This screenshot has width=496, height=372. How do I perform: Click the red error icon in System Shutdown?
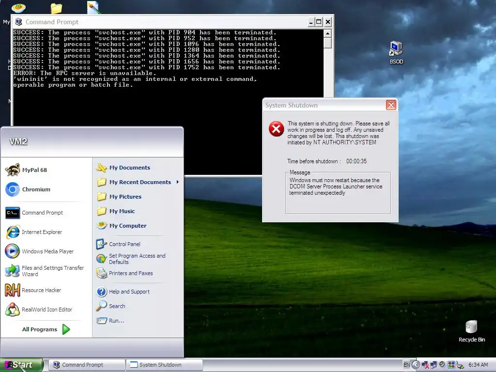(x=276, y=129)
